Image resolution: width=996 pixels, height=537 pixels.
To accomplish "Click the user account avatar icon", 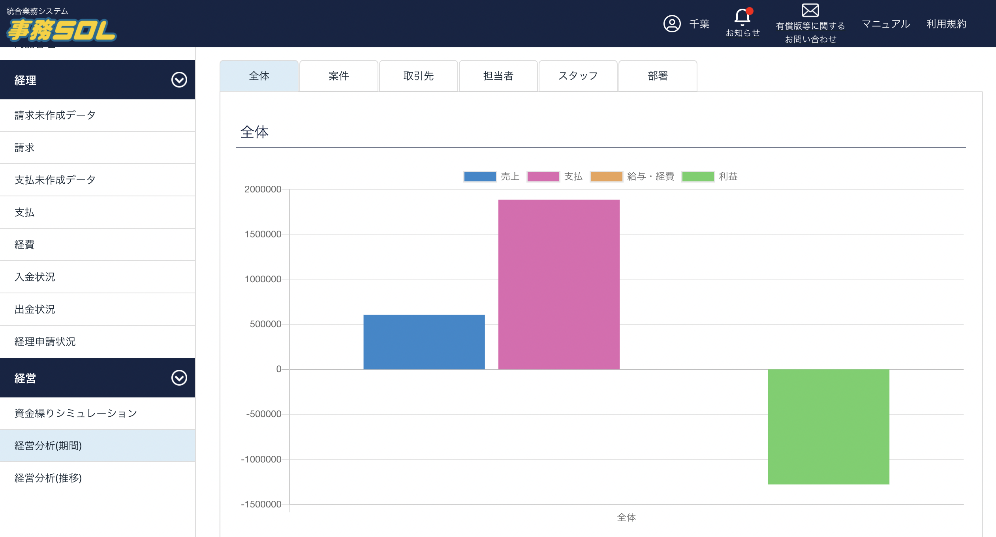I will pyautogui.click(x=672, y=24).
